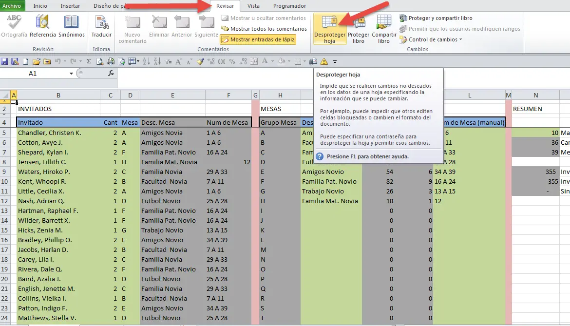The height and width of the screenshot is (326, 570).
Task: Click Permitir que los usuarios modifiquen rangos
Action: point(459,29)
